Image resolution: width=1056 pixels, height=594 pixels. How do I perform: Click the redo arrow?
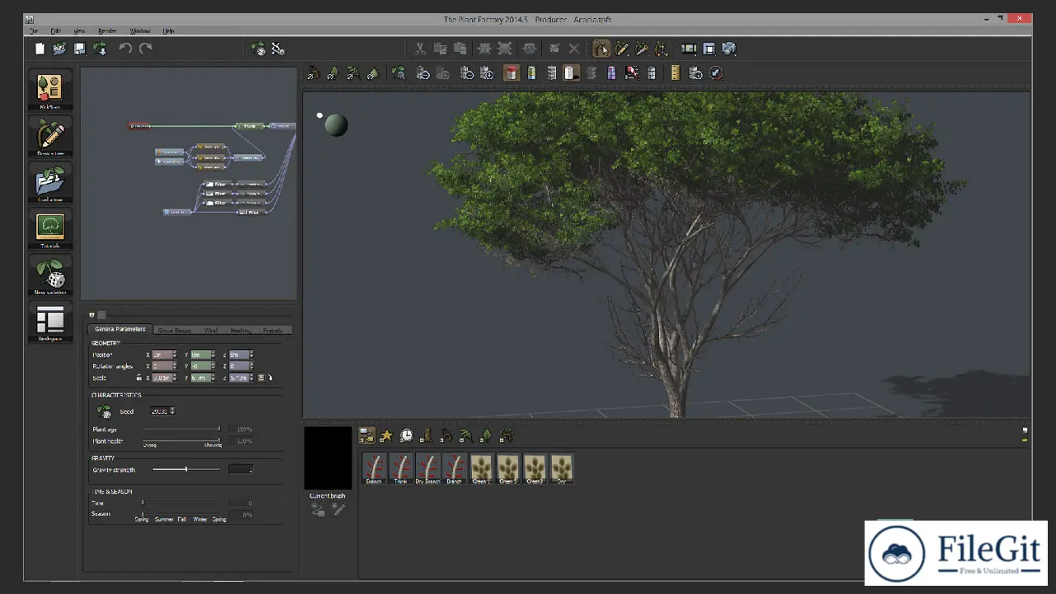click(145, 49)
